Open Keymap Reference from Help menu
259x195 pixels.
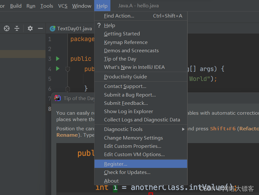[141, 42]
